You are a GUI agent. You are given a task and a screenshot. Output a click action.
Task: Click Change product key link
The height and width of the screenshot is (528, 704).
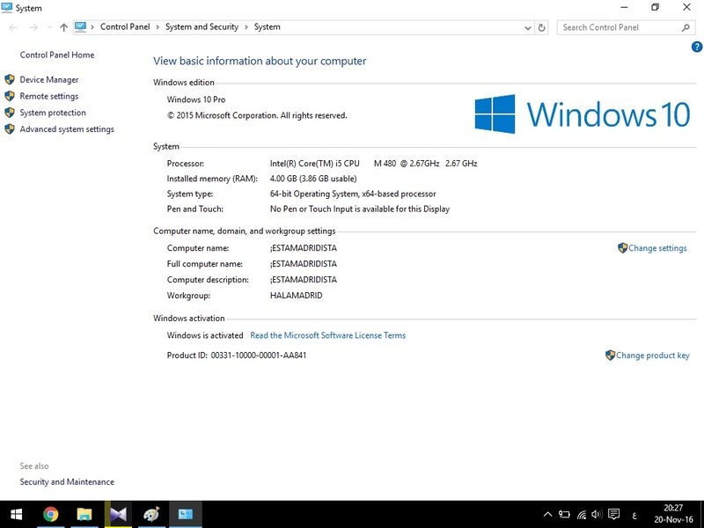click(x=652, y=356)
